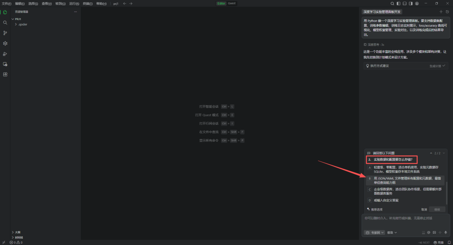Screen dimensions: 453x245
Task: Click the 取消 button
Action: point(424,209)
